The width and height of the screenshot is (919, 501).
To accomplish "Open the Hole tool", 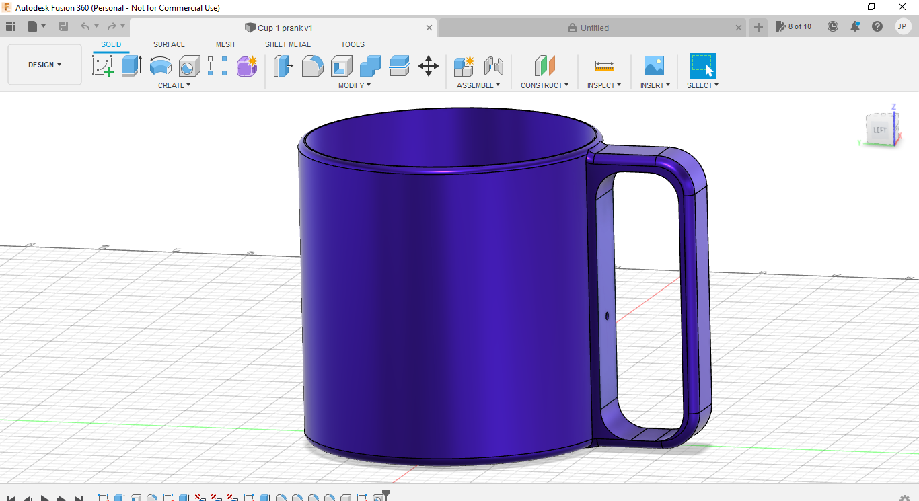I will tap(189, 65).
